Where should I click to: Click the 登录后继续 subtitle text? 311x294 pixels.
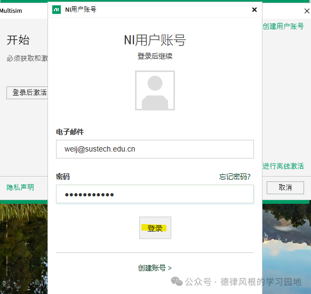(155, 56)
